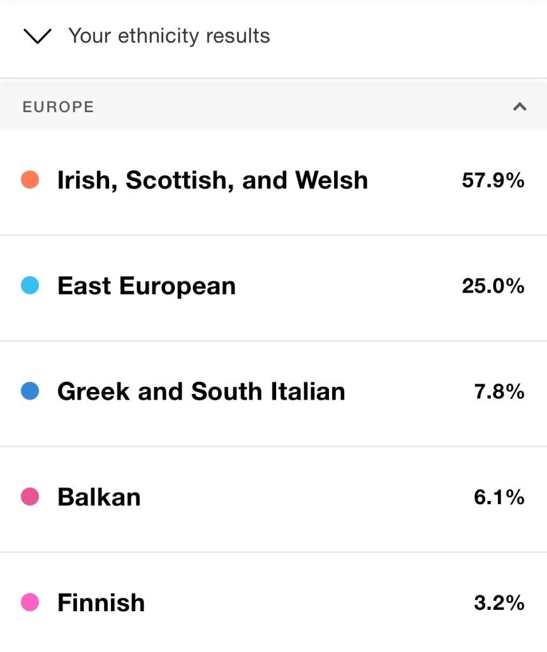547x652 pixels.
Task: Click the 6.1% percentage value
Action: click(x=499, y=497)
